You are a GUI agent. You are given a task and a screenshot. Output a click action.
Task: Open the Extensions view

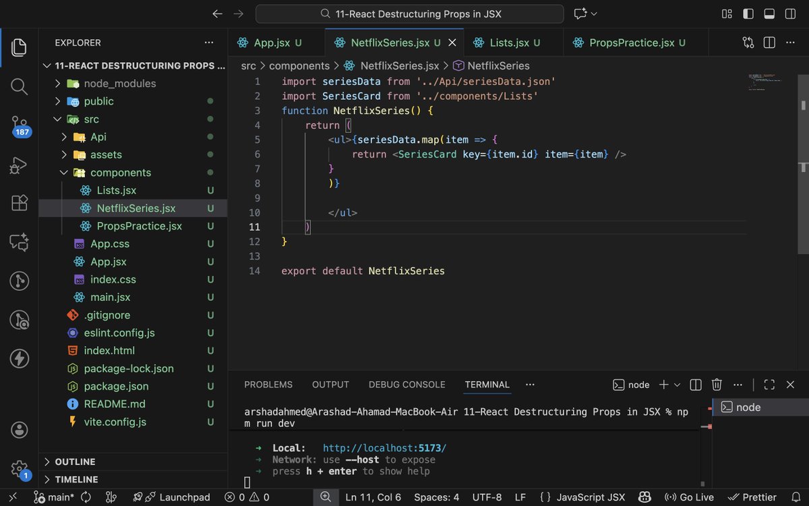(x=19, y=202)
